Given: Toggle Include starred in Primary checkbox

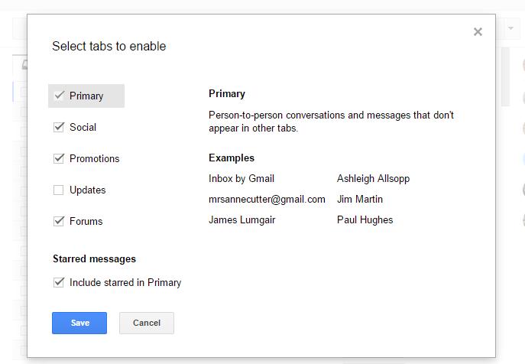Looking at the screenshot, I should pyautogui.click(x=59, y=282).
